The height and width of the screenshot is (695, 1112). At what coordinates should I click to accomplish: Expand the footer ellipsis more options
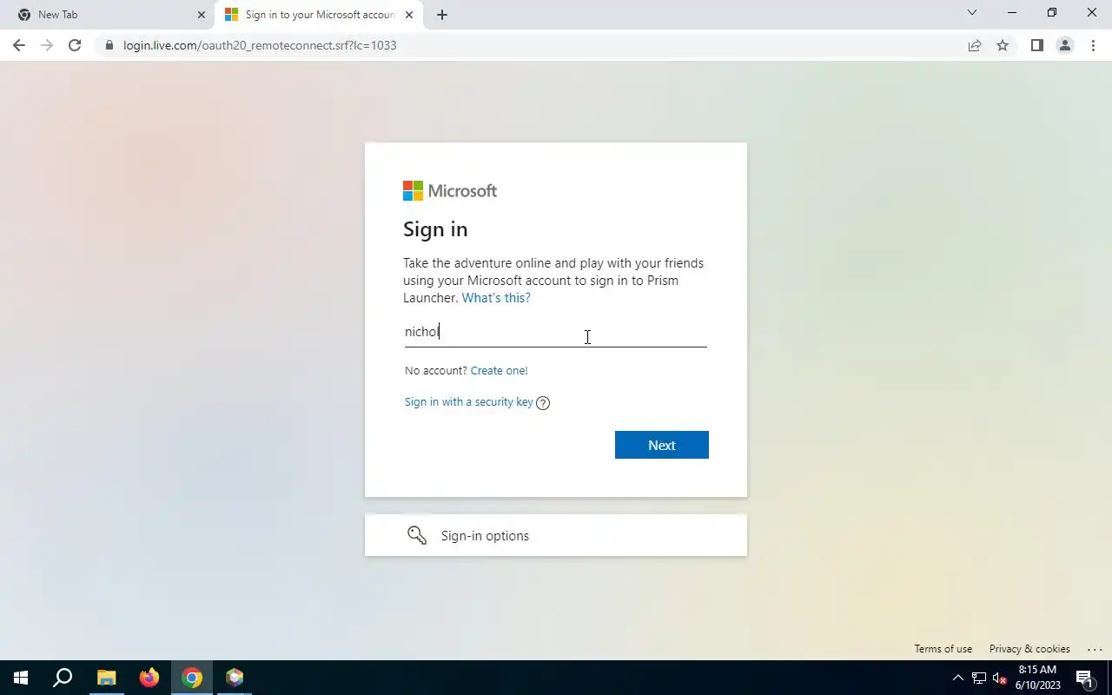click(1094, 649)
